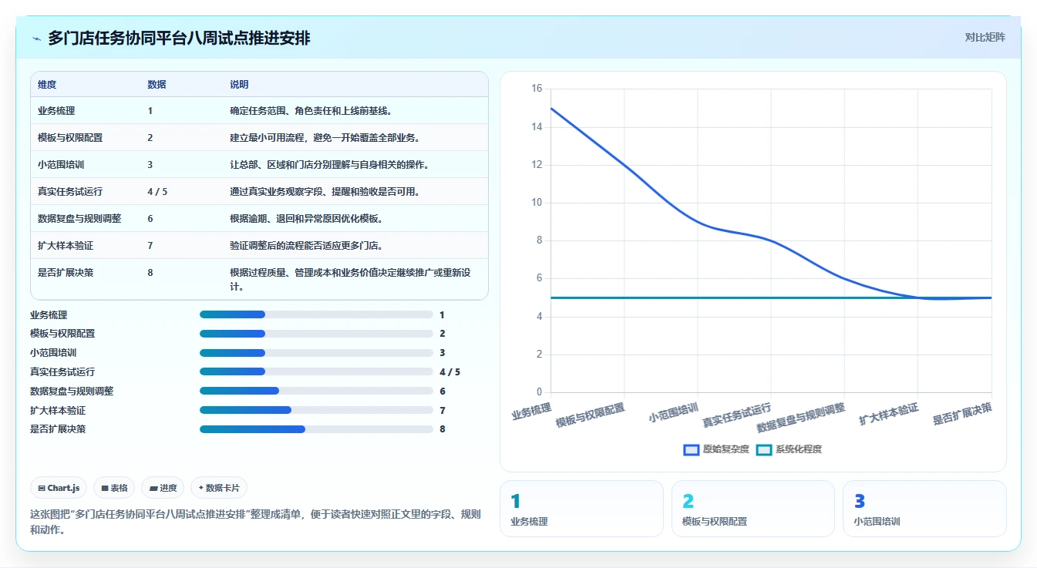Click the 是否扩展决策 x-axis label on chart
This screenshot has height=568, width=1037.
[962, 414]
